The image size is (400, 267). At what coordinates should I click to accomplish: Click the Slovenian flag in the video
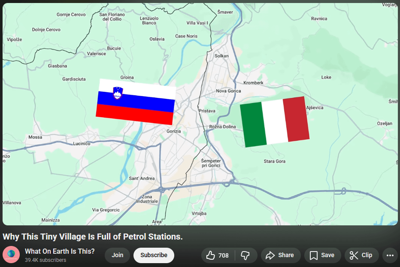click(136, 102)
